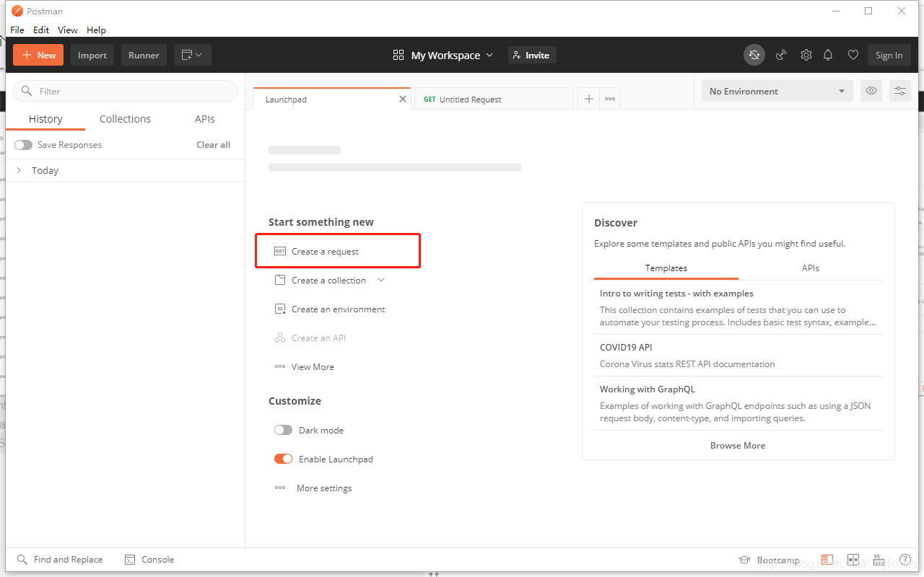
Task: Open the Untitled Request tab
Action: (493, 99)
